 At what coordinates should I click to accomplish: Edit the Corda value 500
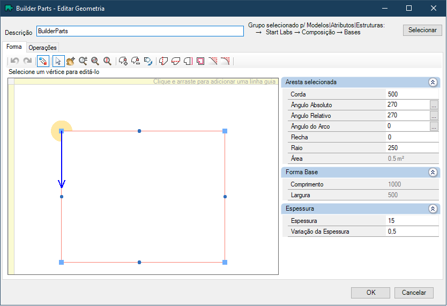pyautogui.click(x=412, y=94)
